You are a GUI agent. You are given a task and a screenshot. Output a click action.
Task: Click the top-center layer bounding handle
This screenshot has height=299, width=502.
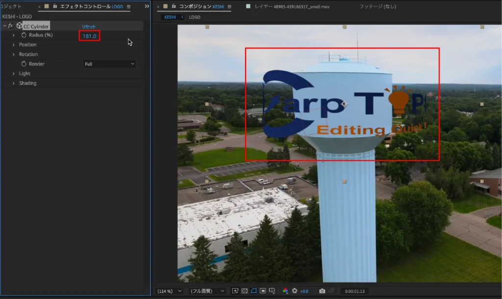tap(345, 27)
